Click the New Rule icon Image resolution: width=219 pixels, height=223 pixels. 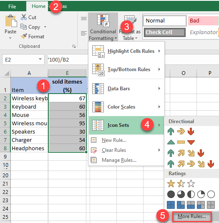pyautogui.click(x=94, y=140)
